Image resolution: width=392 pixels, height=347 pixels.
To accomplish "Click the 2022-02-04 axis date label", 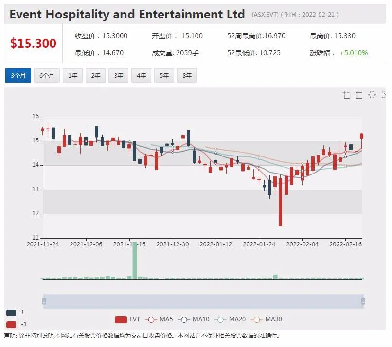I will (x=302, y=244).
